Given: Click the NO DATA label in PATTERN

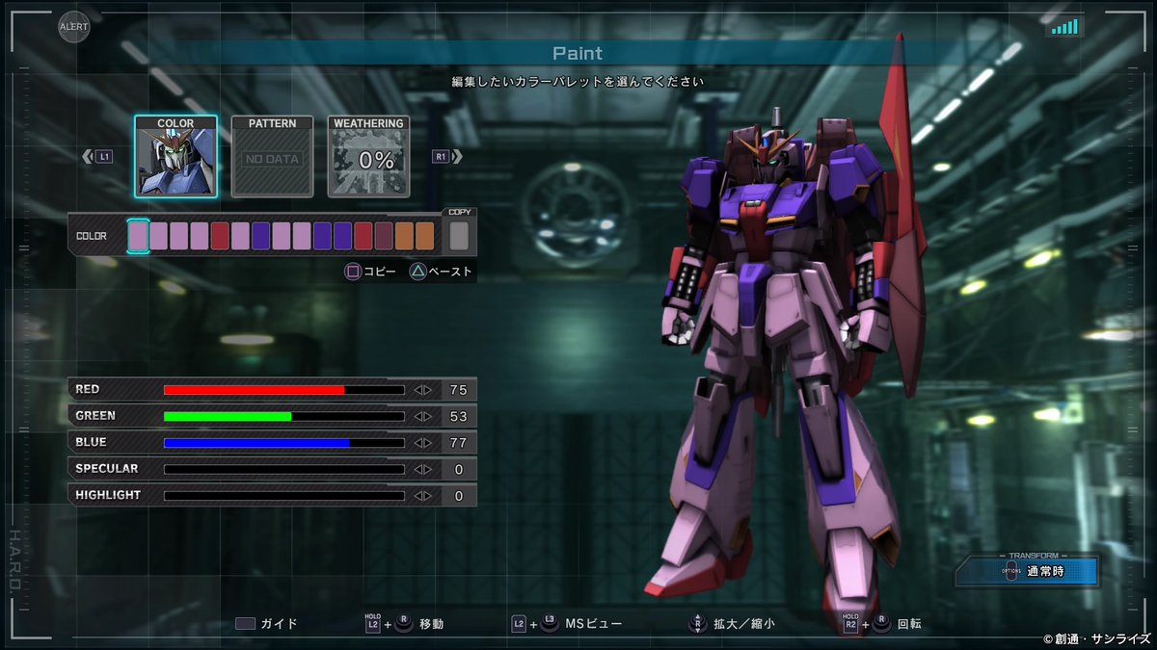Looking at the screenshot, I should tap(273, 159).
